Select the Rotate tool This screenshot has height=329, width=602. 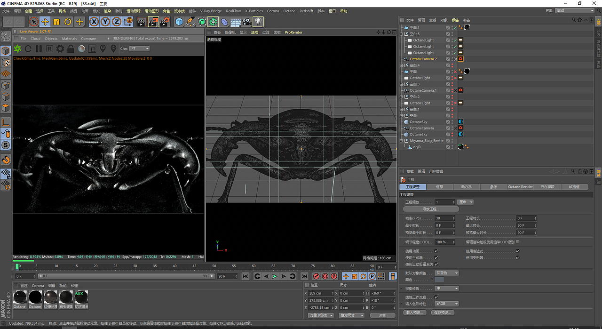[x=68, y=22]
